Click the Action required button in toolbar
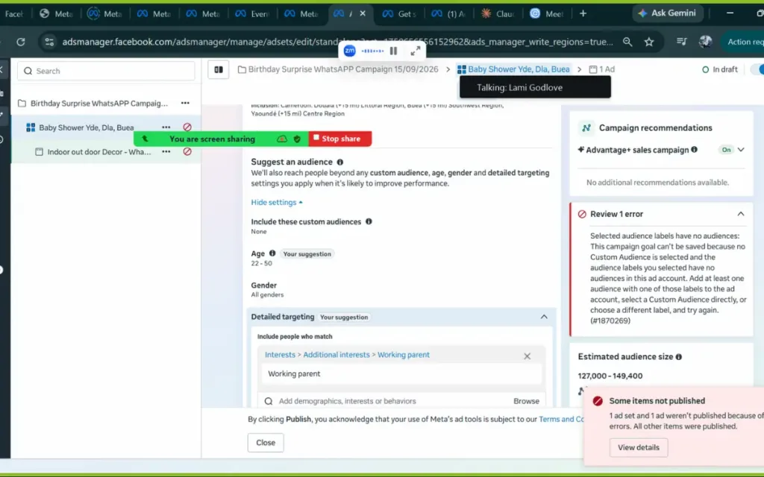764x477 pixels. (x=743, y=42)
